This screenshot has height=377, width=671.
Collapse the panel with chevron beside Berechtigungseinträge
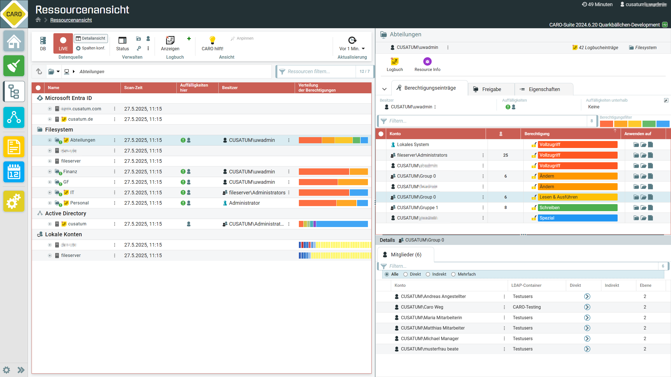pyautogui.click(x=384, y=89)
